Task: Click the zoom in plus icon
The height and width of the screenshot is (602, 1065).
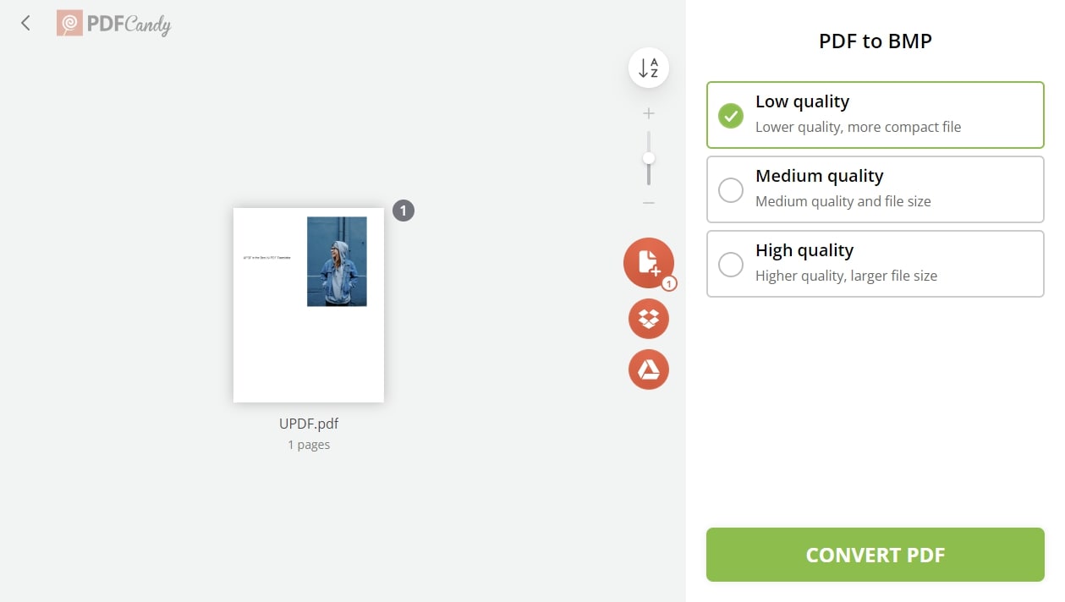Action: coord(649,113)
